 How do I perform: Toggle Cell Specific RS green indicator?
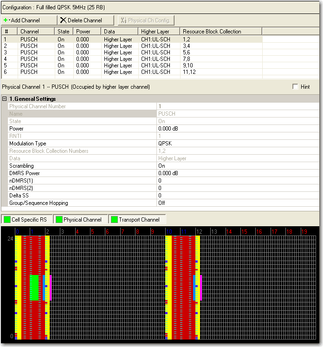[x=7, y=220]
